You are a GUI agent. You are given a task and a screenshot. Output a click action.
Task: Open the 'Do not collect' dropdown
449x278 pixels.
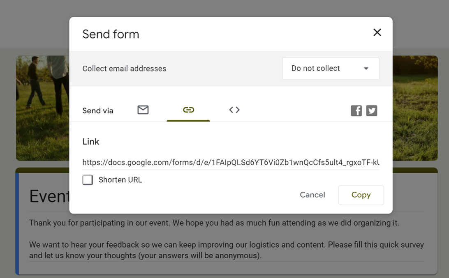pos(331,69)
